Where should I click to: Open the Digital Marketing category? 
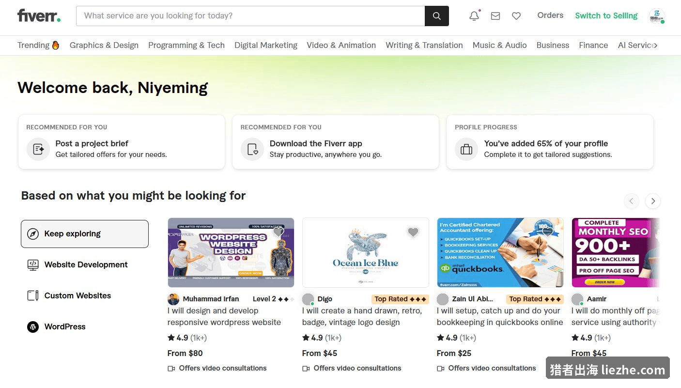[x=266, y=45]
